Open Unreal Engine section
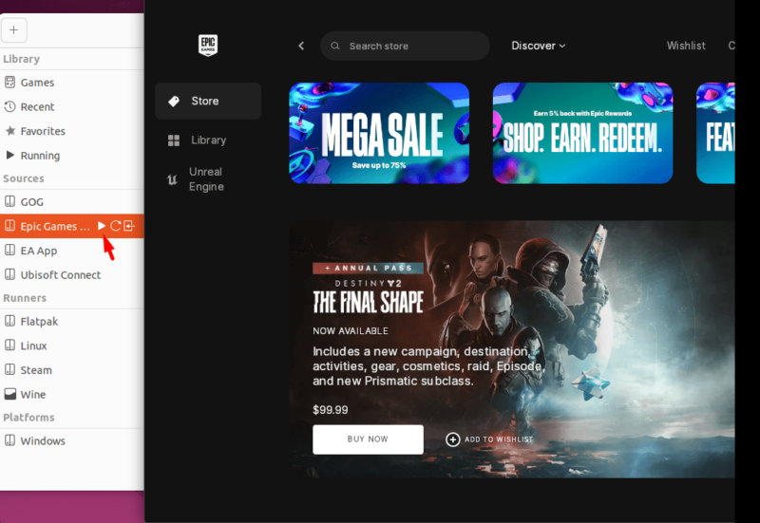 click(x=208, y=179)
